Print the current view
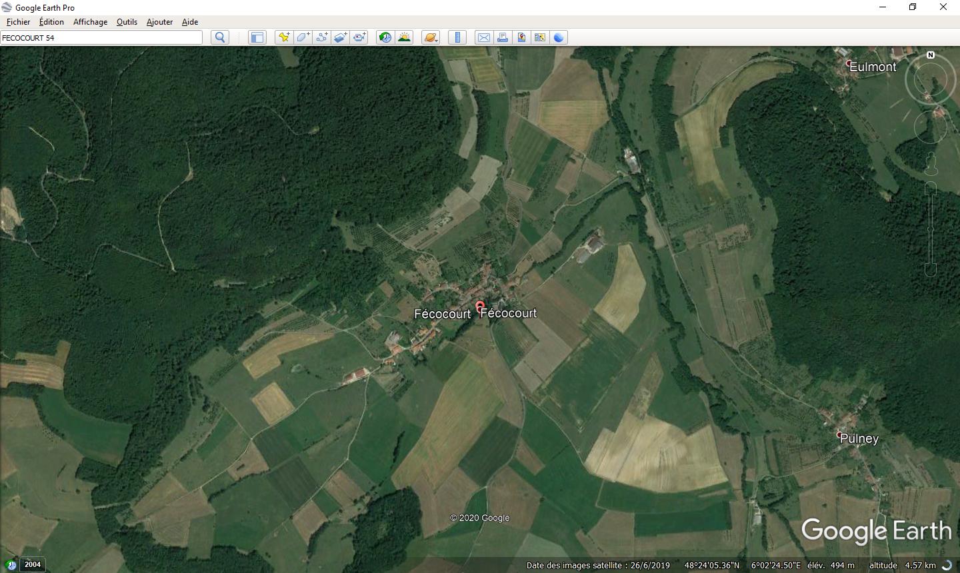This screenshot has height=573, width=960. [503, 37]
